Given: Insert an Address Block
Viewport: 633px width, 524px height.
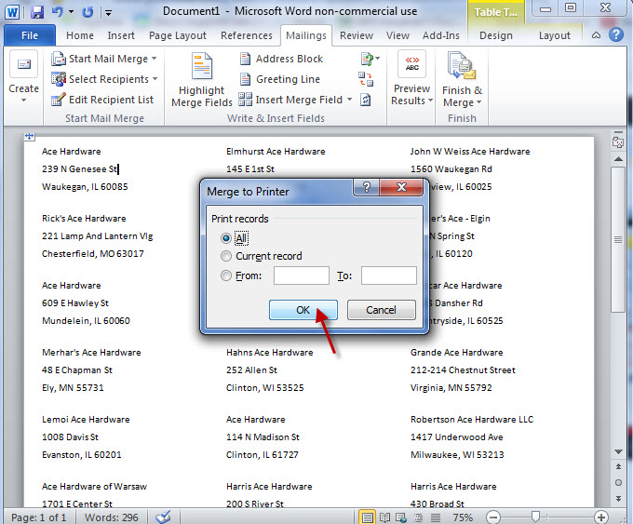Looking at the screenshot, I should [281, 59].
